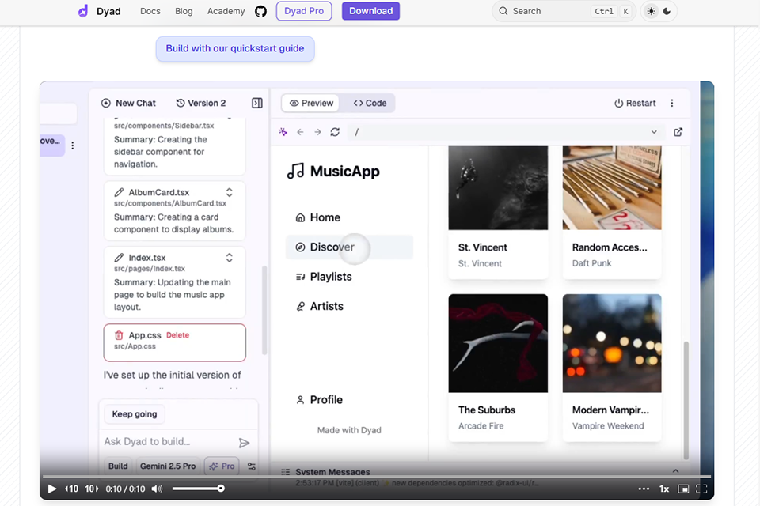Viewport: 760px width, 506px height.
Task: Expand the preview URL route dropdown
Action: [x=654, y=132]
